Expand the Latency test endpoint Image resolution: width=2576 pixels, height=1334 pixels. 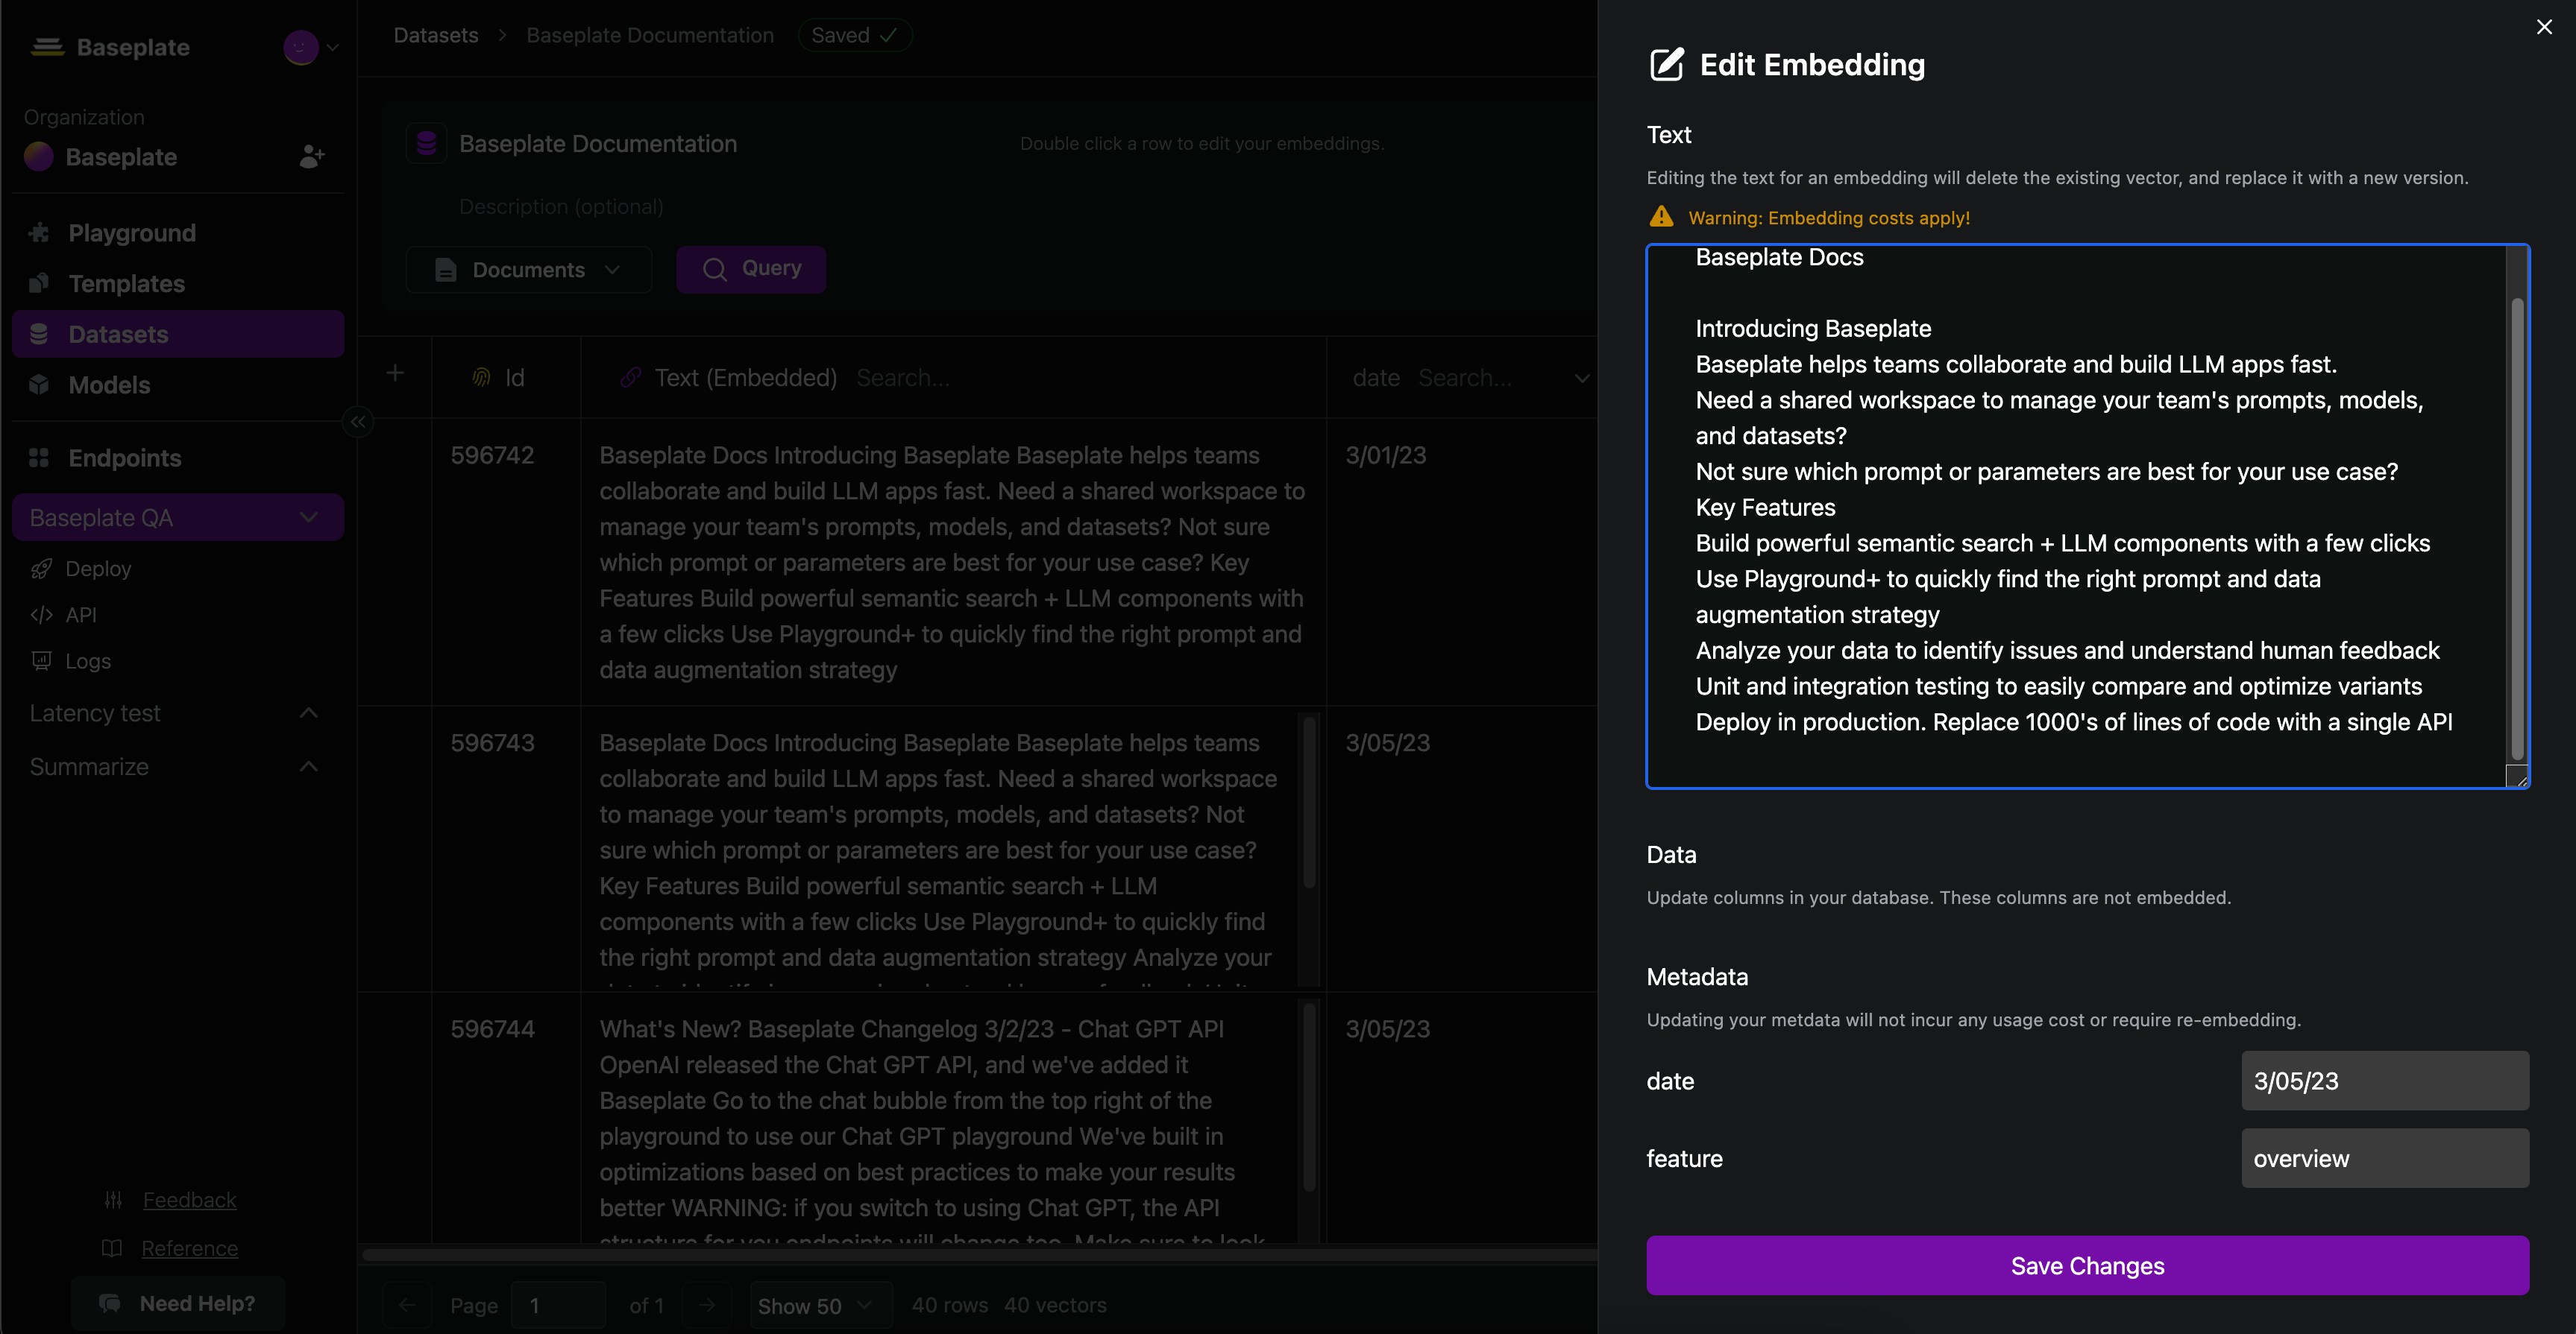click(308, 713)
